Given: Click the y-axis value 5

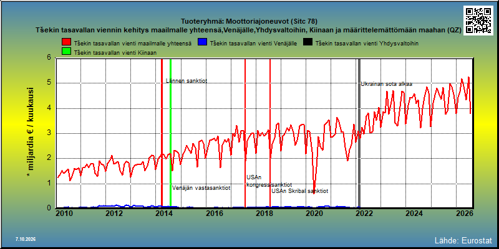Looking at the screenshot, I should pos(49,83).
